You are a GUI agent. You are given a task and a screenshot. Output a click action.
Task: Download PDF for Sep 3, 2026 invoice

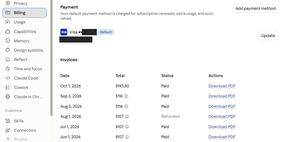pos(222,96)
